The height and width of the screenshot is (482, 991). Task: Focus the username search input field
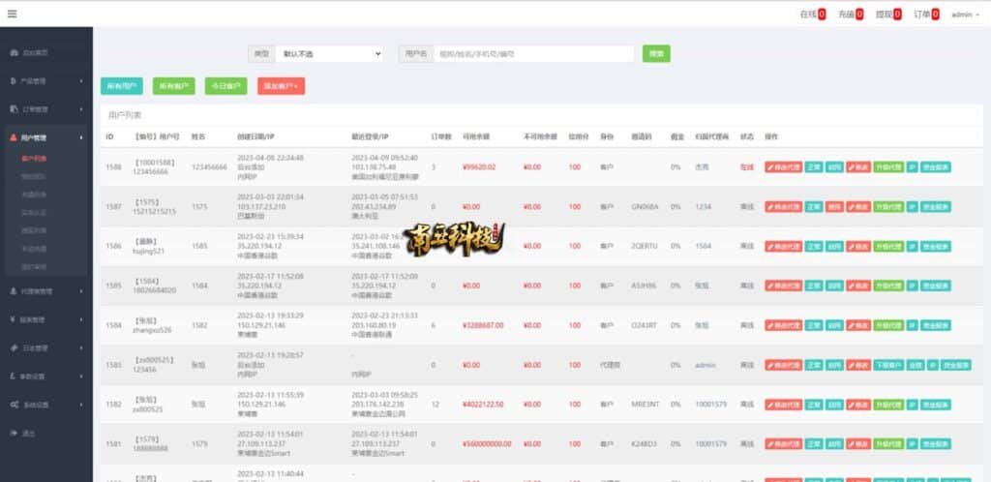(x=534, y=53)
